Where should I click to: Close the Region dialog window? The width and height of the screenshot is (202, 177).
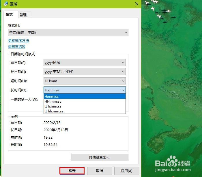(x=137, y=4)
